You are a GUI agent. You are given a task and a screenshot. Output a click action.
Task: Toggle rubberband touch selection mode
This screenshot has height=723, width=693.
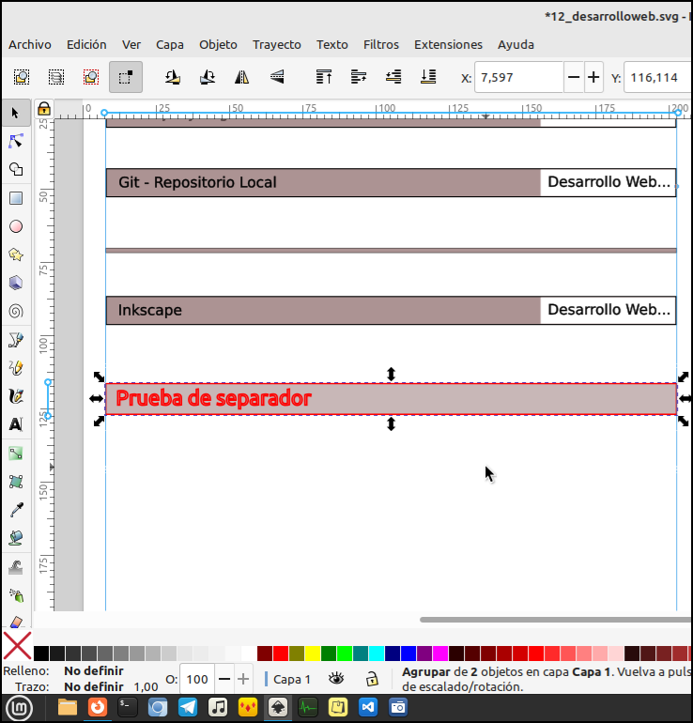(x=126, y=77)
